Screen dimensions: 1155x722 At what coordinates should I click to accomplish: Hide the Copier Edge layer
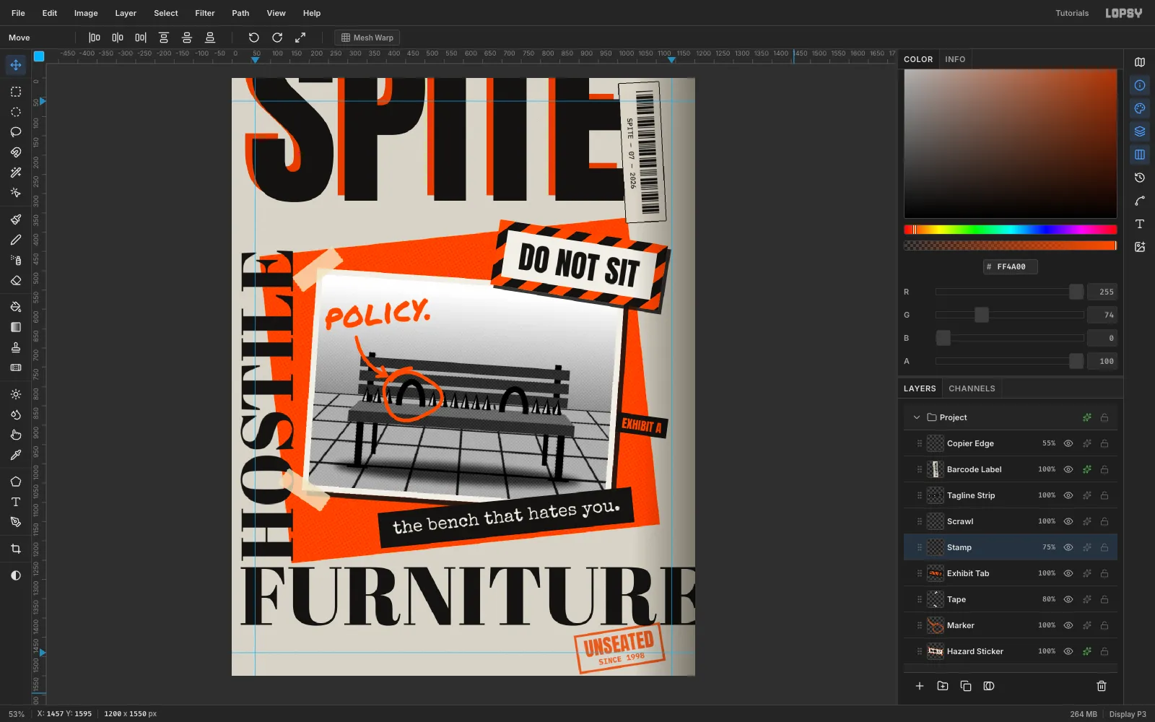click(x=1068, y=443)
